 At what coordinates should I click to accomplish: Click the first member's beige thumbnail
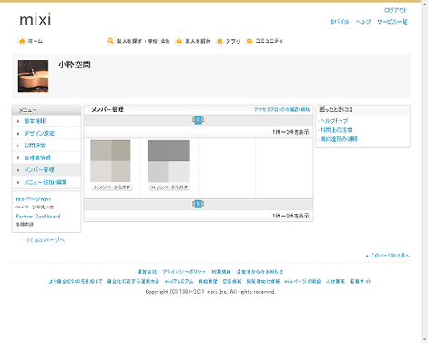pos(110,161)
